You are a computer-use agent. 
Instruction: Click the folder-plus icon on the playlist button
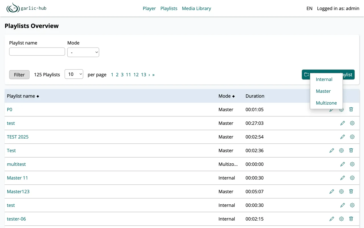pos(306,75)
